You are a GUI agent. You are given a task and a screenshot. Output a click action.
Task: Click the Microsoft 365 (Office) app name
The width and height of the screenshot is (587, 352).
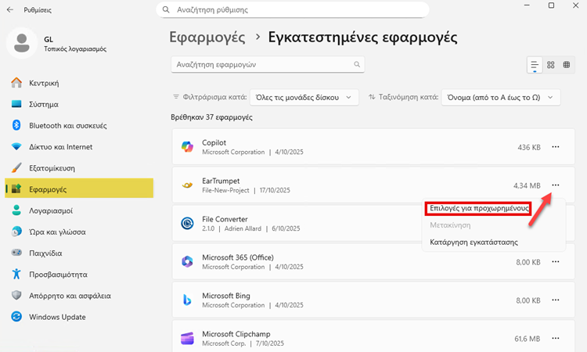(x=238, y=257)
